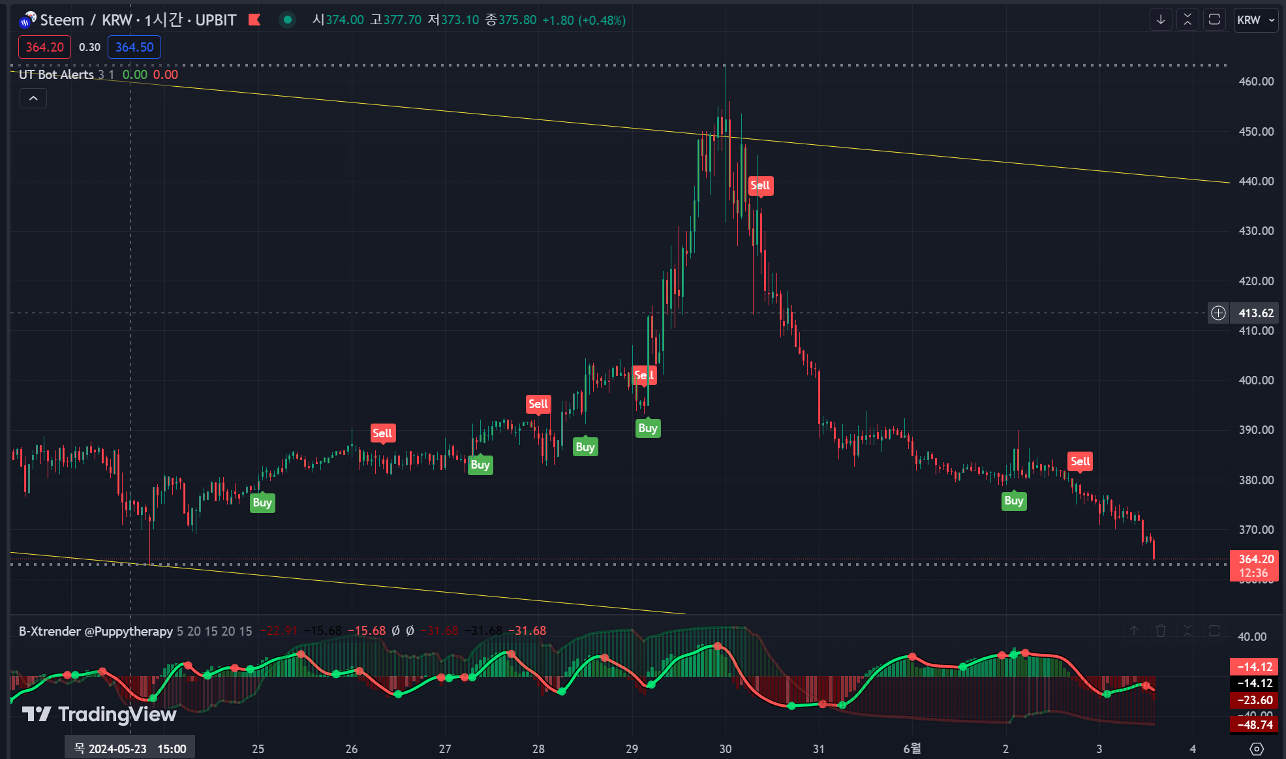The height and width of the screenshot is (759, 1286).
Task: Select the UT Bot Alerts indicator legend
Action: coord(56,74)
